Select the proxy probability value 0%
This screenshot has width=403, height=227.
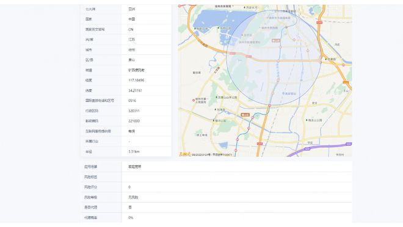click(x=131, y=217)
